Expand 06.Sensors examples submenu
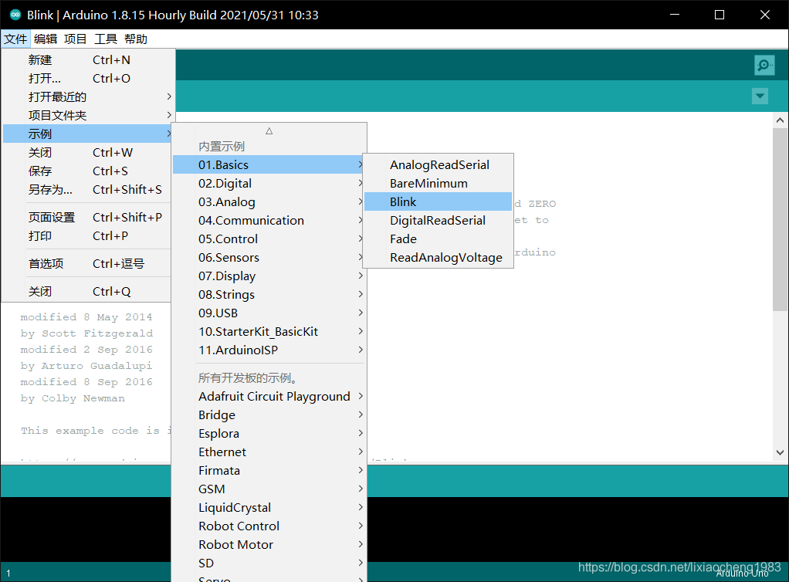789x582 pixels. [269, 258]
